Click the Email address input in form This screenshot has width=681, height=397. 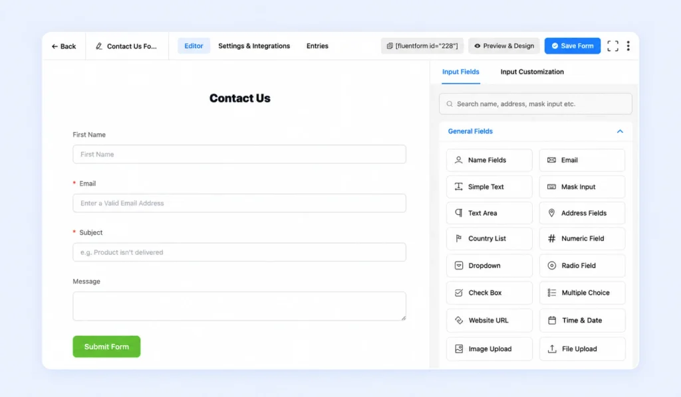click(x=239, y=203)
